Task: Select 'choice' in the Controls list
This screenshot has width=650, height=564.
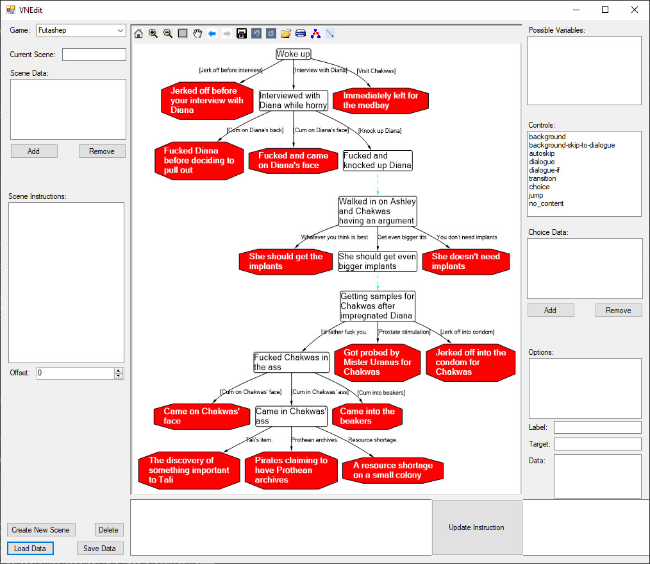Action: (x=539, y=187)
